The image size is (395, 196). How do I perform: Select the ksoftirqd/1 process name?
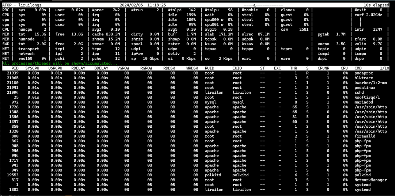[x=367, y=97]
